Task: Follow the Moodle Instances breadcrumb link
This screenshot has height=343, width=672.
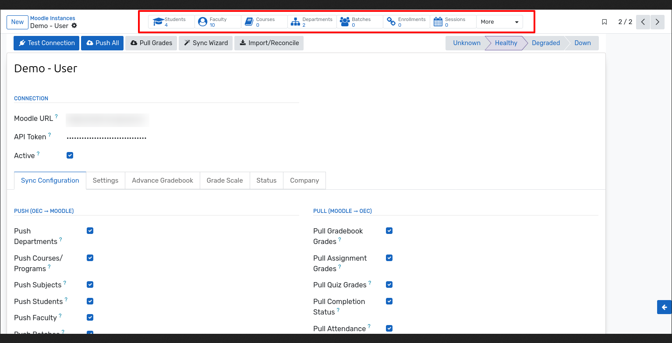Action: click(x=53, y=18)
